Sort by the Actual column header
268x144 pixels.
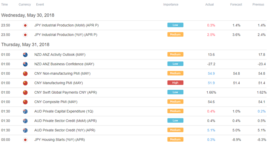[x=209, y=4]
